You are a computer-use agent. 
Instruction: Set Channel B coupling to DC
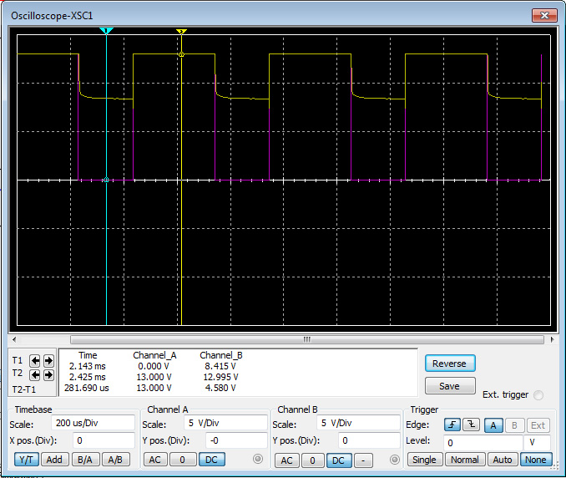337,460
